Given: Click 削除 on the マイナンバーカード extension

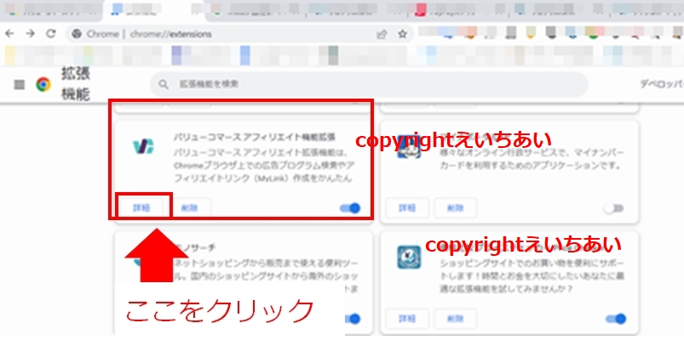Looking at the screenshot, I should [x=456, y=208].
